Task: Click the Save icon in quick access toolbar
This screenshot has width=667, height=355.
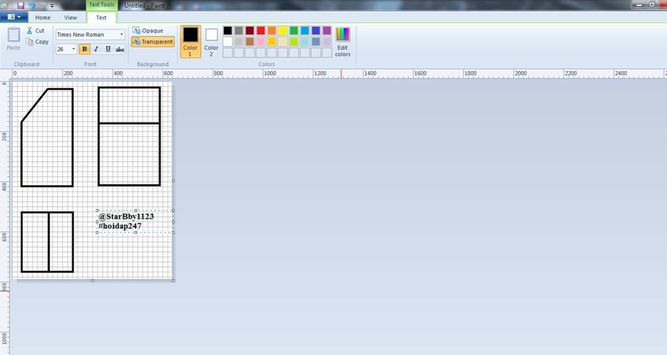Action: click(x=20, y=5)
